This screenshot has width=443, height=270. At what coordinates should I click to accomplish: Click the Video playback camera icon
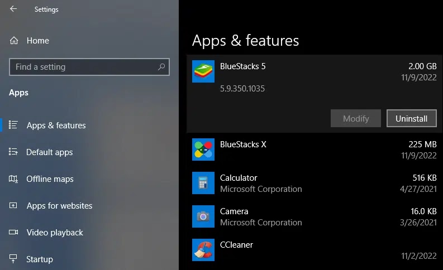point(13,232)
